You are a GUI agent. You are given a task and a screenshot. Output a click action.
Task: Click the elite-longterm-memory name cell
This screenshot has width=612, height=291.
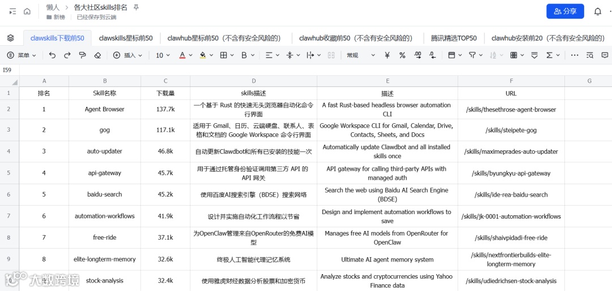tap(105, 259)
